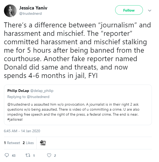This screenshot has height=162, width=159.
Task: Open Jessica Yaniv's profile avatar
Action: pos(10,11)
